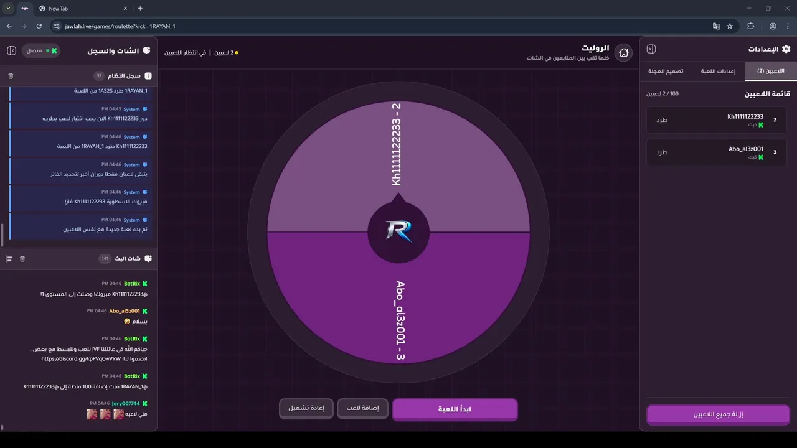Select the New Tab browser tab
The width and height of the screenshot is (797, 448).
pyautogui.click(x=82, y=9)
